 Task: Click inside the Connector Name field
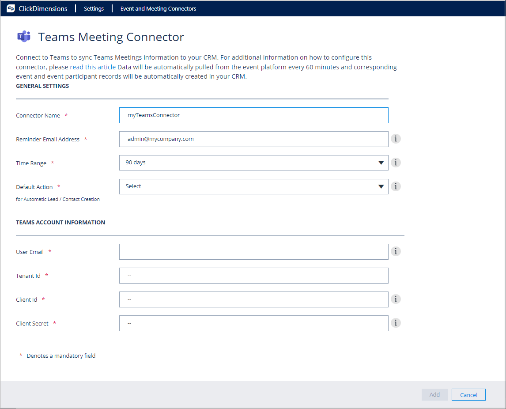(253, 115)
